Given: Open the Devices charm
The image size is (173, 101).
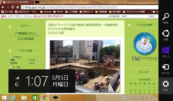Looking at the screenshot, I should (166, 69).
